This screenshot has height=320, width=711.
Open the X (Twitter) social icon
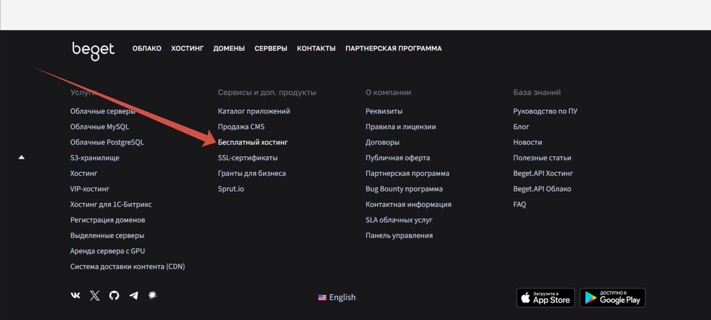[x=95, y=295]
